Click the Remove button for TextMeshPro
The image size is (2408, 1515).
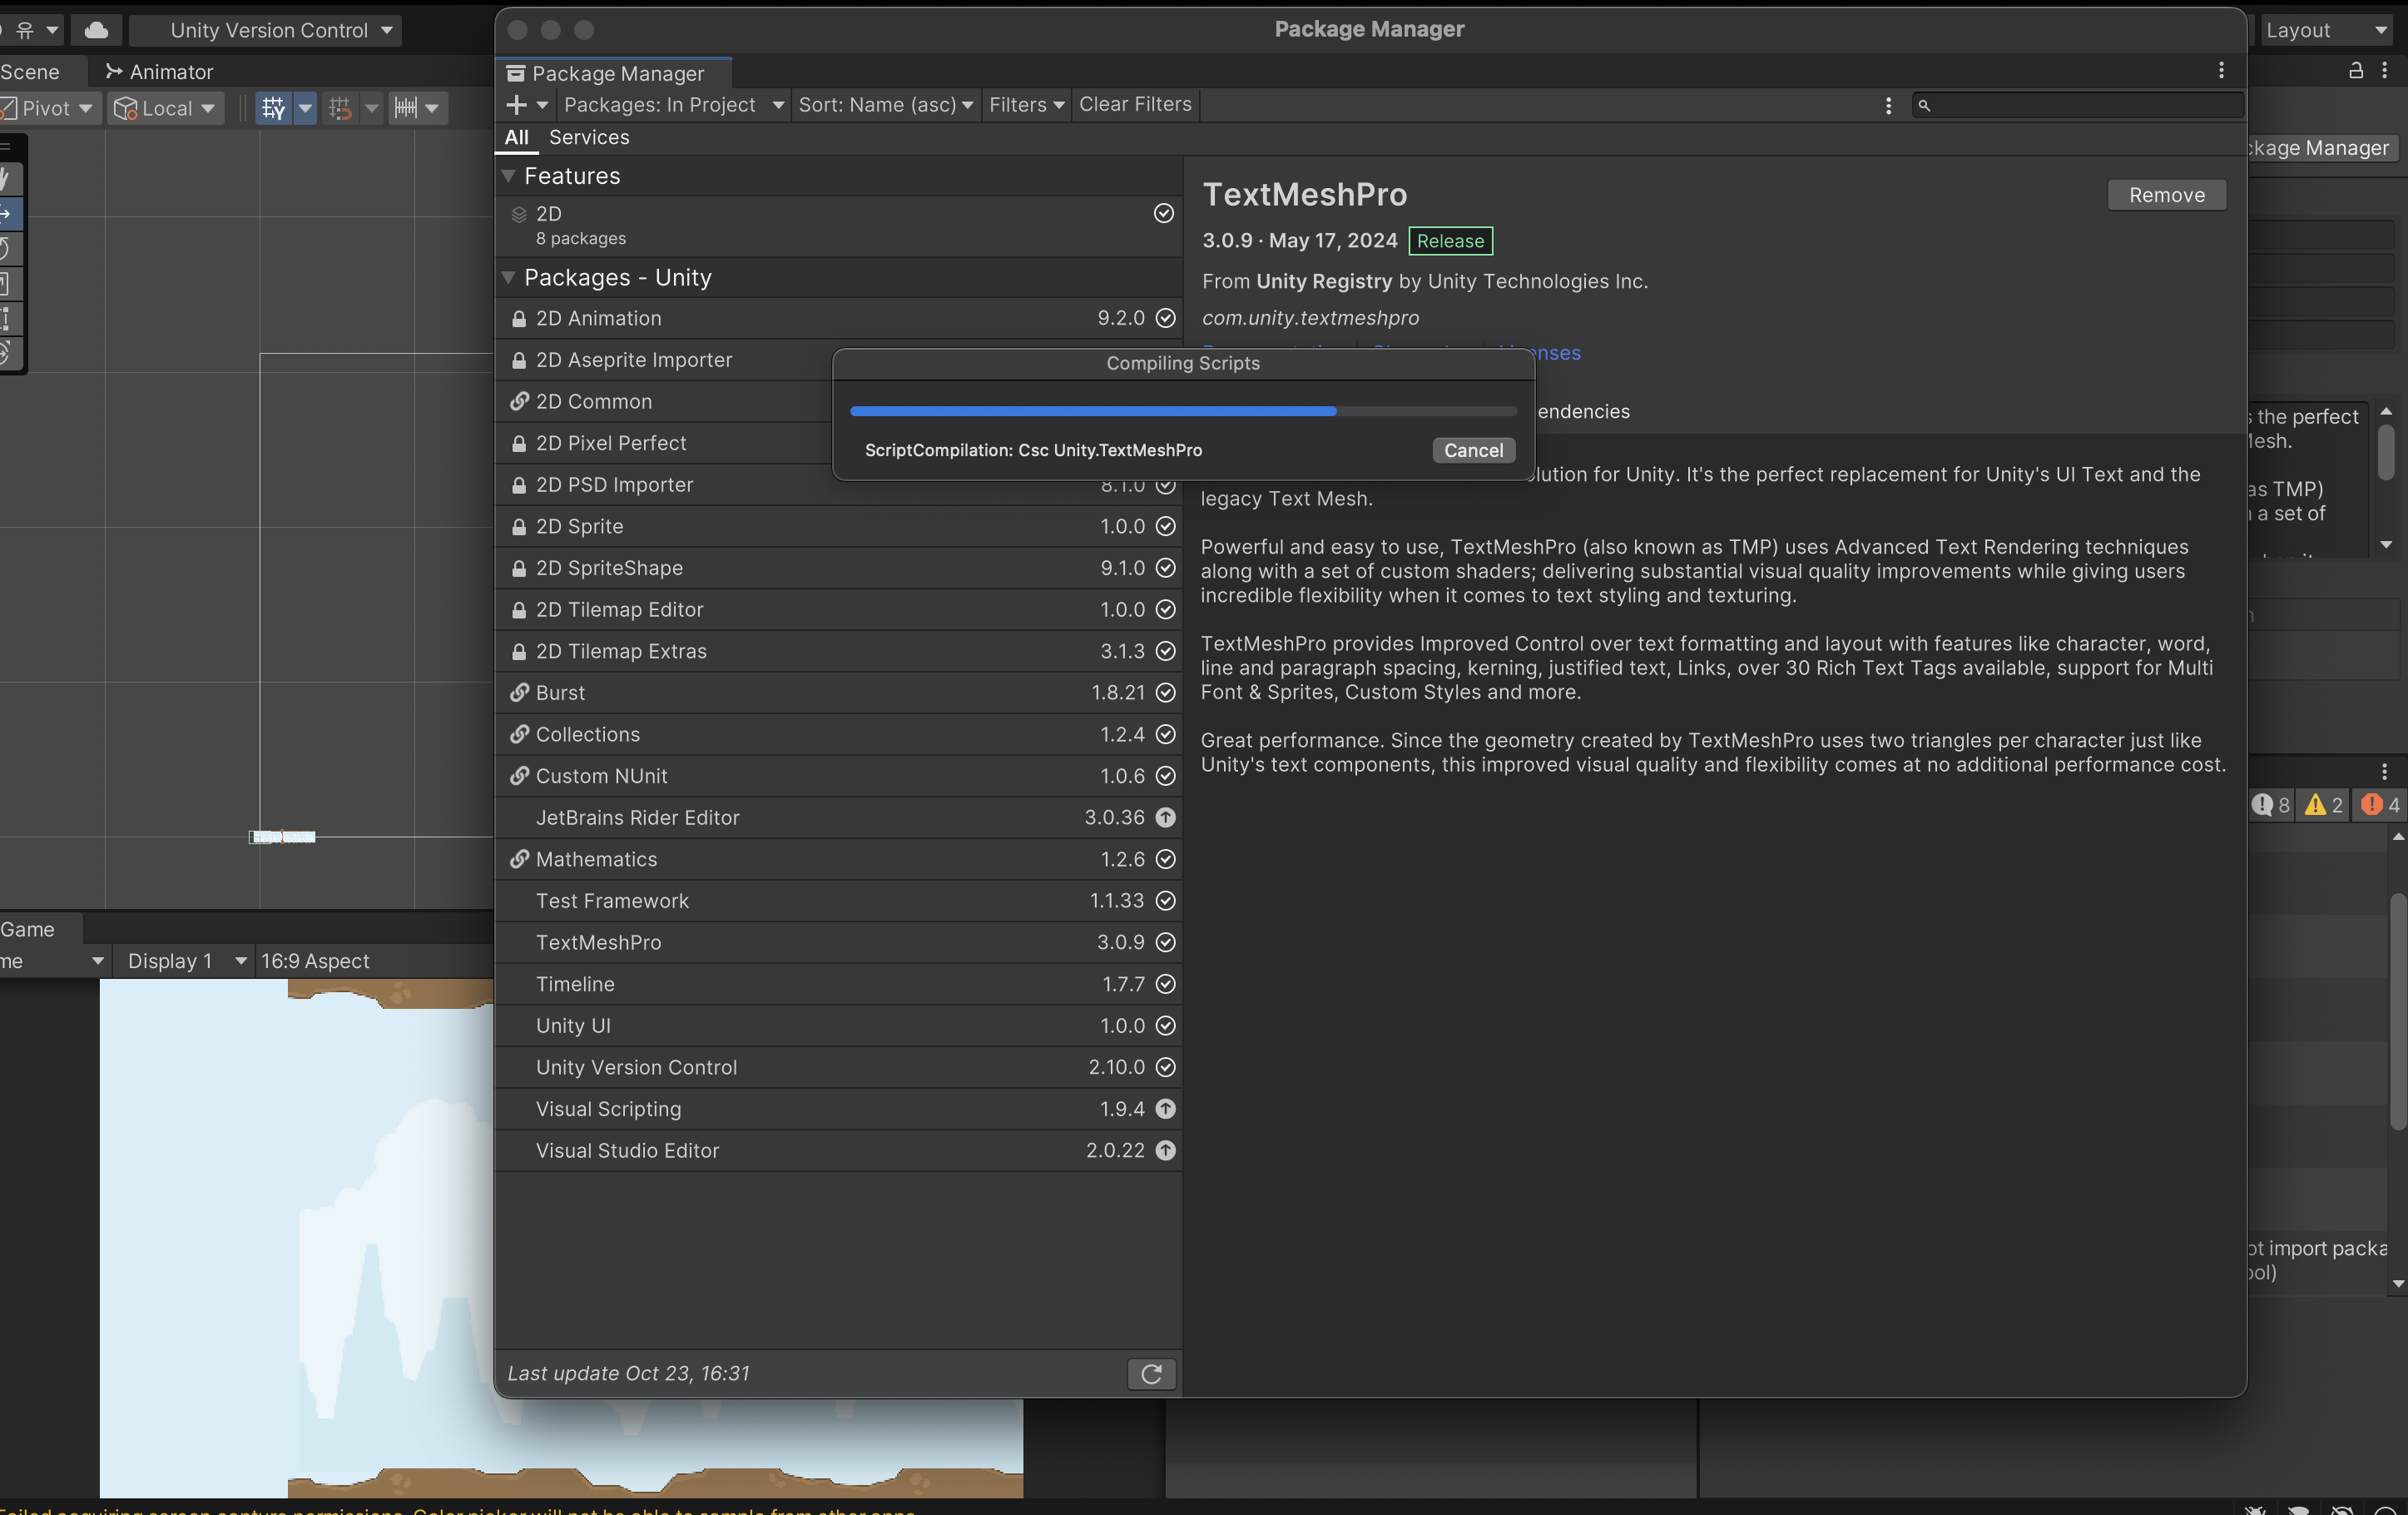[2167, 195]
